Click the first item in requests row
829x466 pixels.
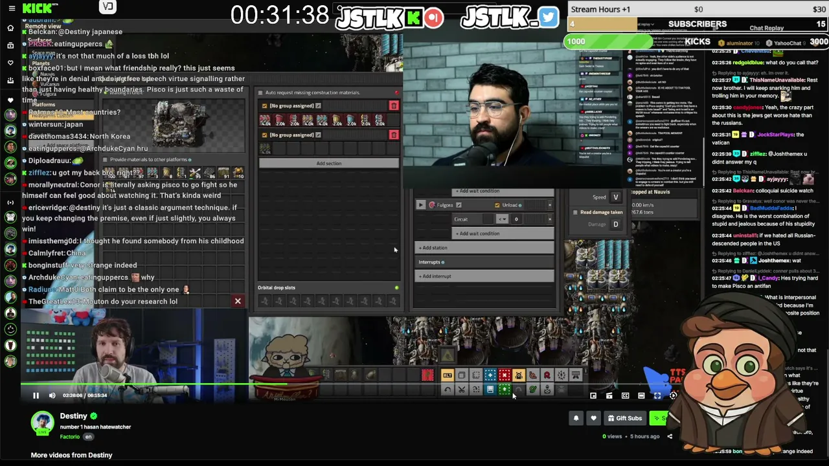coord(266,120)
